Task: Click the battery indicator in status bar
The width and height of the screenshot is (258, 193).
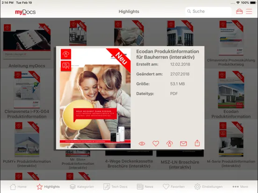Action: tap(253, 3)
